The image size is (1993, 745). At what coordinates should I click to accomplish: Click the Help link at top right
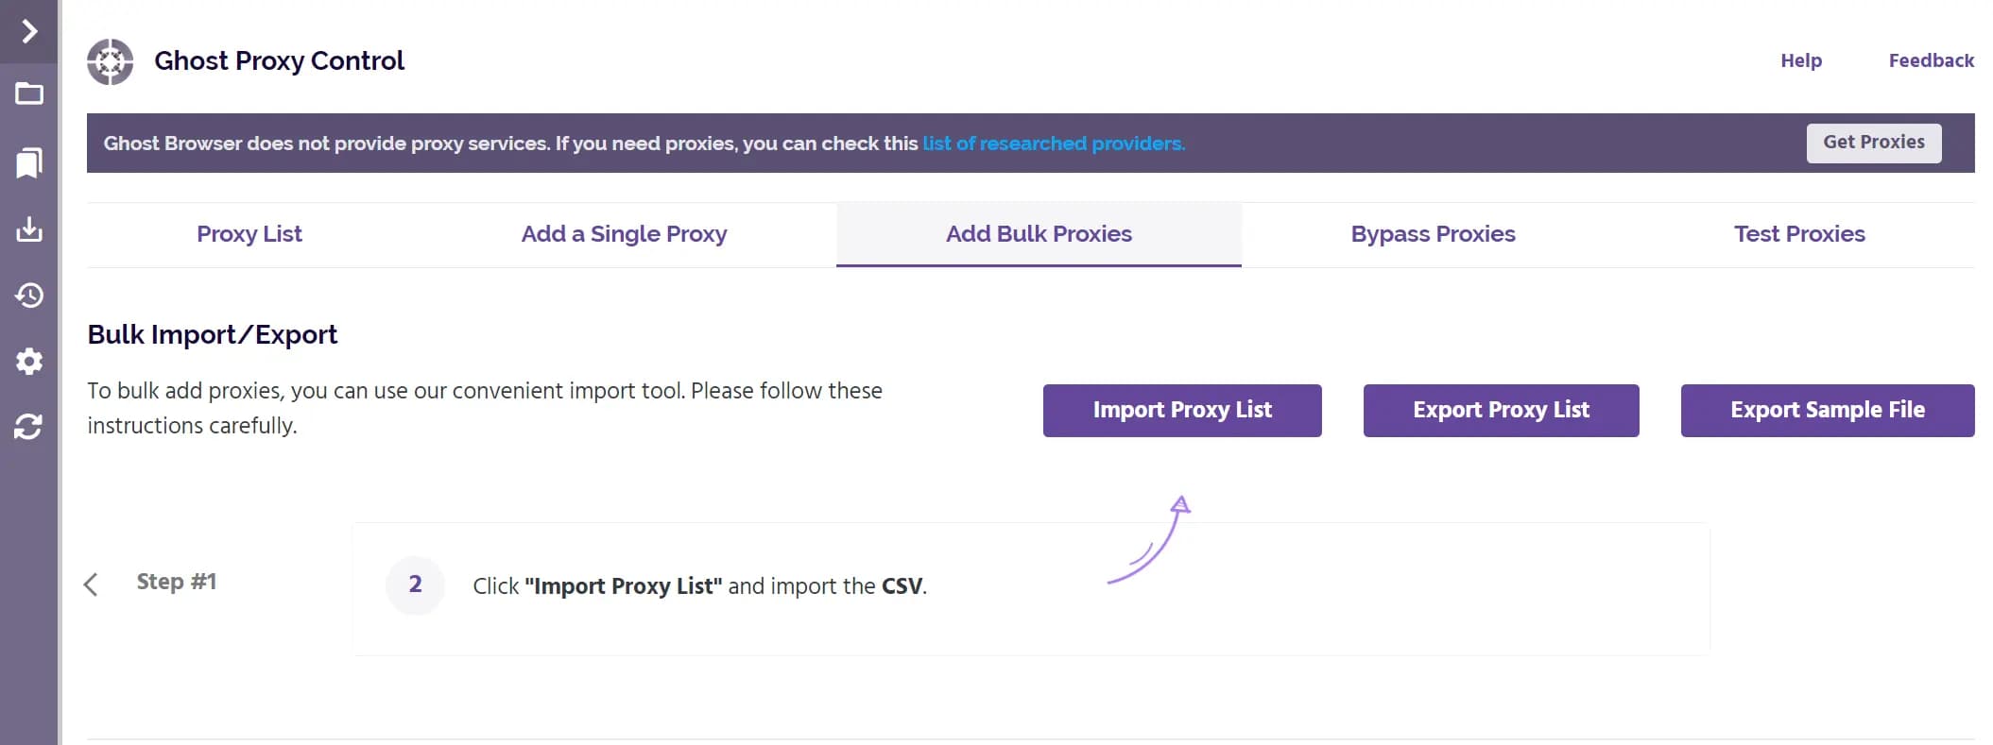(x=1801, y=60)
